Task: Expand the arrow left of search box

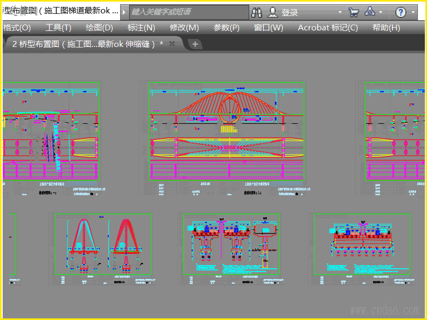Action: 124,12
